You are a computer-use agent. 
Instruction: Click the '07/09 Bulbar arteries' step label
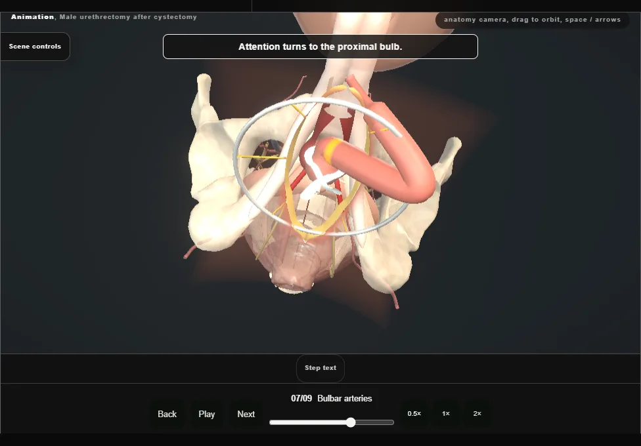pos(332,398)
